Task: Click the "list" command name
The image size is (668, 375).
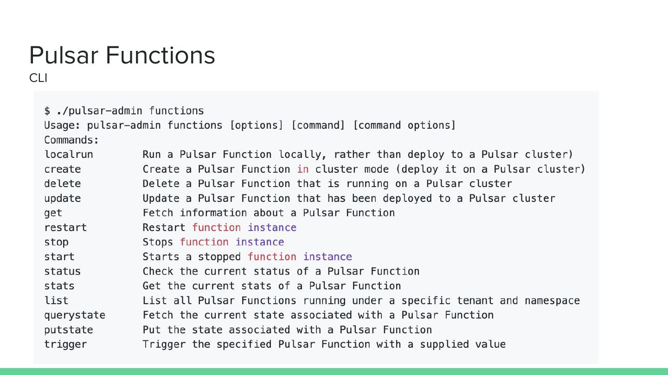Action: coord(57,300)
